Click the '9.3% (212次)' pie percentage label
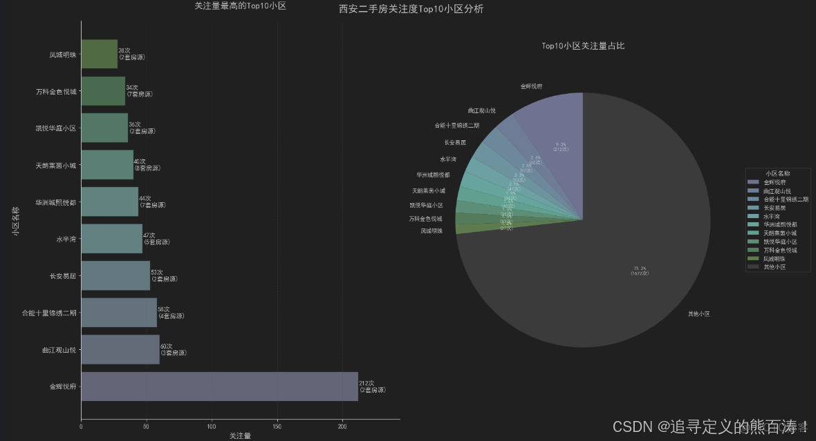The image size is (816, 441). (x=561, y=147)
